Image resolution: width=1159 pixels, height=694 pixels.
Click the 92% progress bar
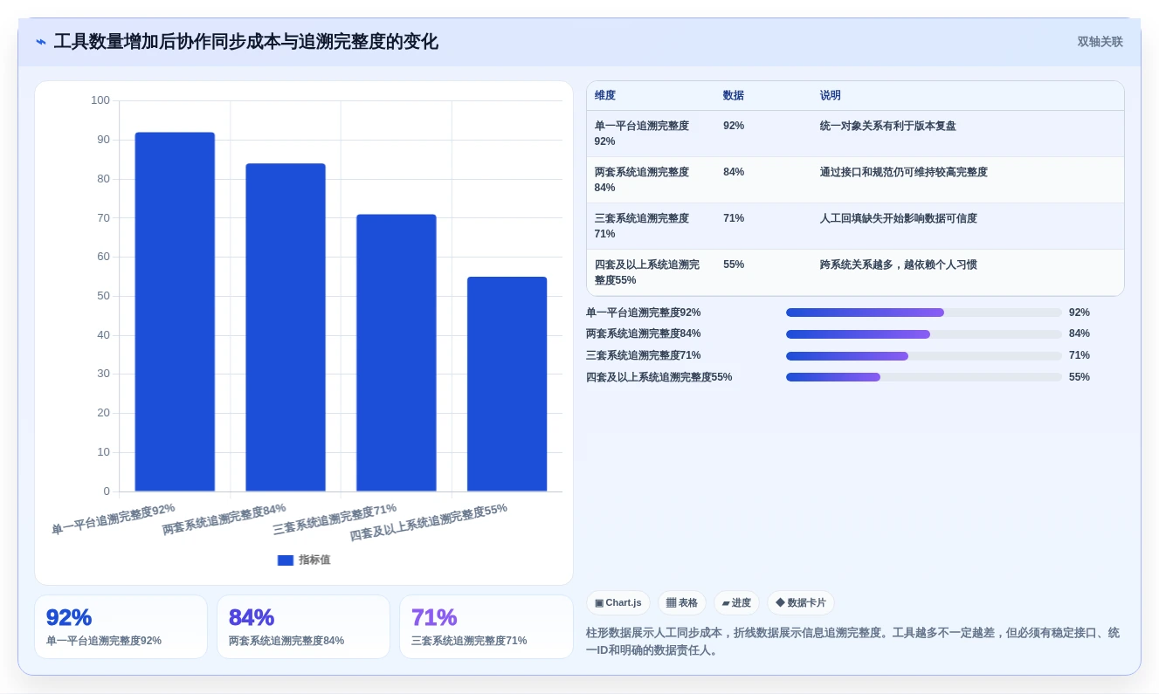pyautogui.click(x=924, y=313)
